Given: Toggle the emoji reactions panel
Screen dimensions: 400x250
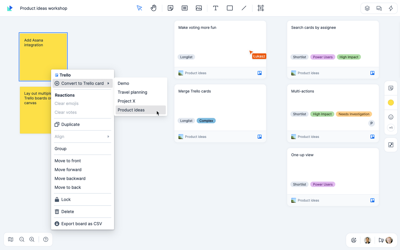Looking at the screenshot, I should pyautogui.click(x=391, y=117).
